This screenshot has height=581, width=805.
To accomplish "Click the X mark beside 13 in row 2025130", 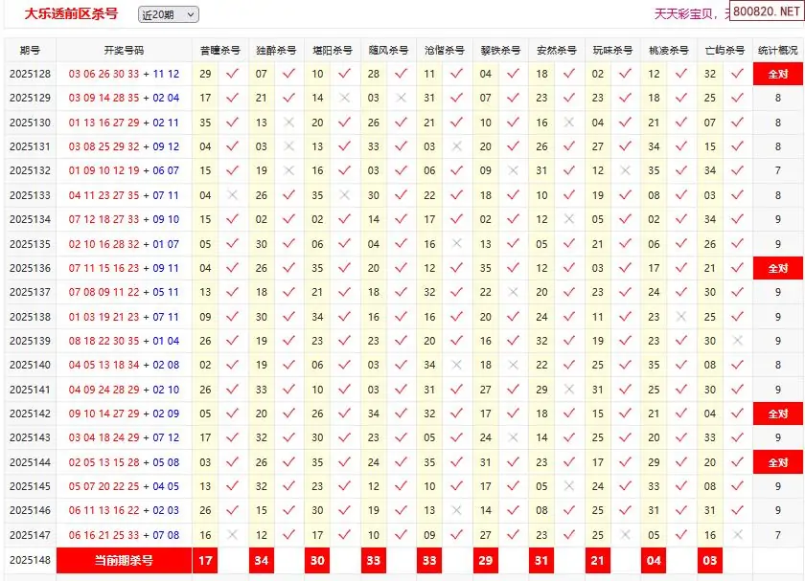I will (288, 123).
